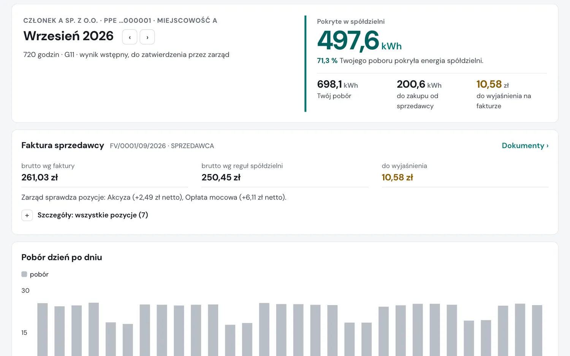570x356 pixels.
Task: Click the 'pobór' legend label
Action: (x=39, y=274)
